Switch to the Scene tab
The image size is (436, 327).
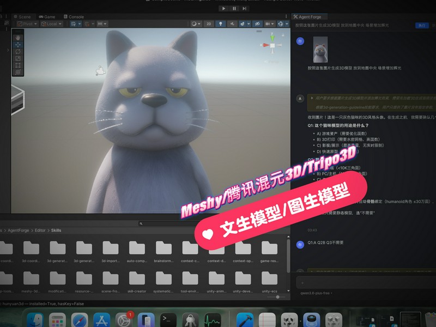22,17
